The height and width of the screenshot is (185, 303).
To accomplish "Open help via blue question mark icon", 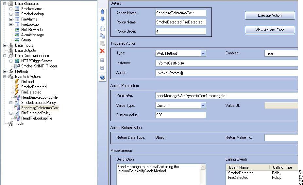I will (102, 78).
